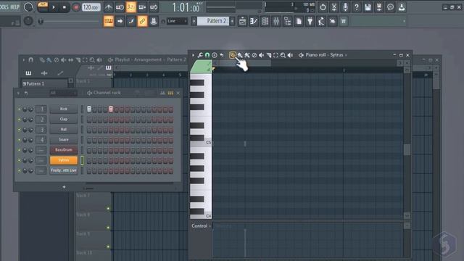Toggle overdub/blend recording icon

coord(142,7)
